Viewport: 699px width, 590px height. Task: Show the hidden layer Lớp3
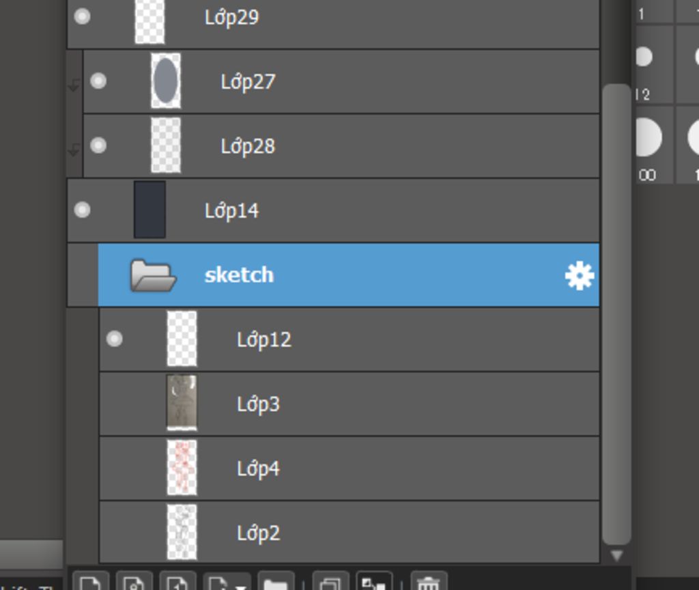click(x=115, y=404)
